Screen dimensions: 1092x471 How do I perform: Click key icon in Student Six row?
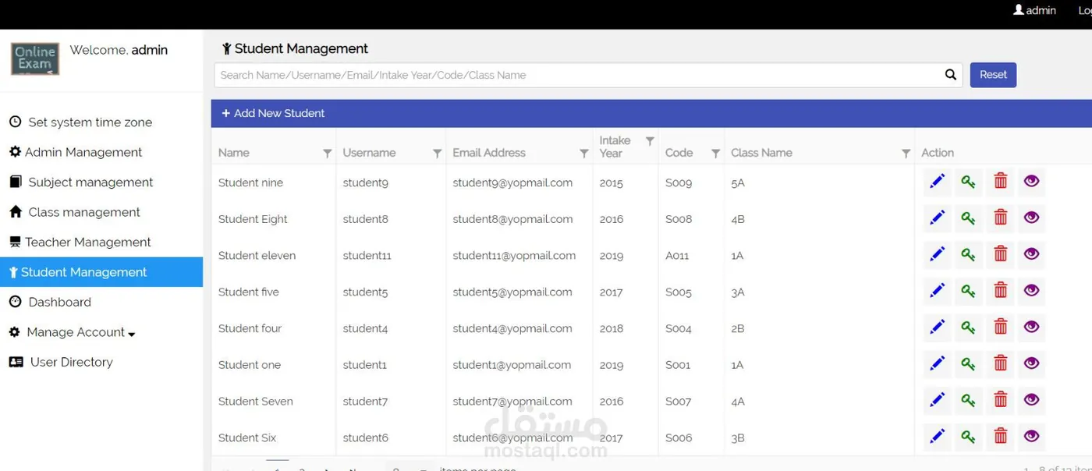click(969, 437)
